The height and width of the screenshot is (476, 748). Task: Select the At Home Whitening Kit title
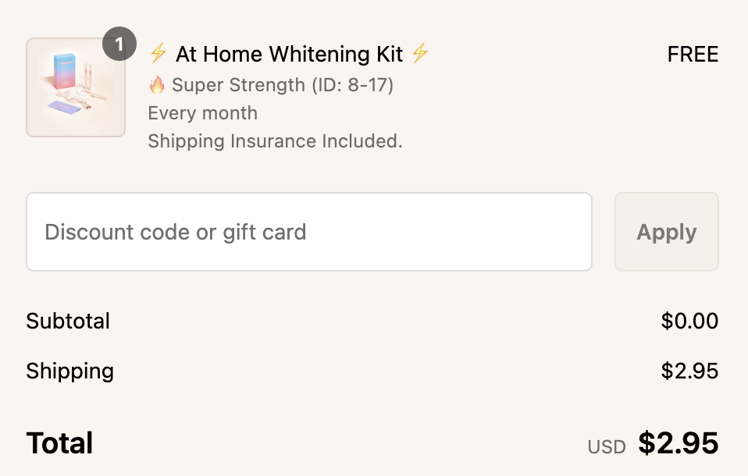tap(289, 54)
